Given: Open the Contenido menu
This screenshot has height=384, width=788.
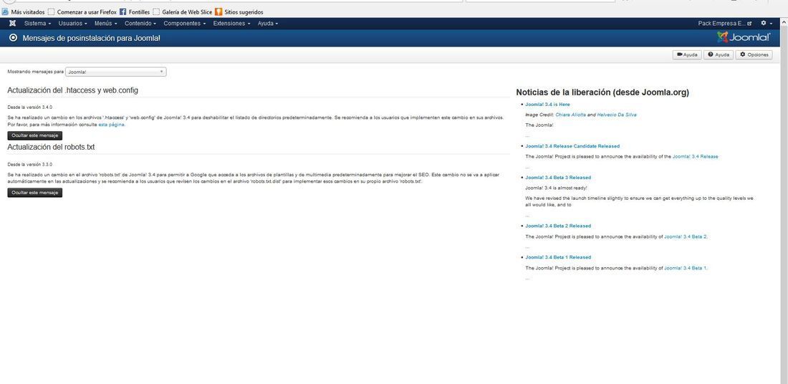Looking at the screenshot, I should pos(140,23).
